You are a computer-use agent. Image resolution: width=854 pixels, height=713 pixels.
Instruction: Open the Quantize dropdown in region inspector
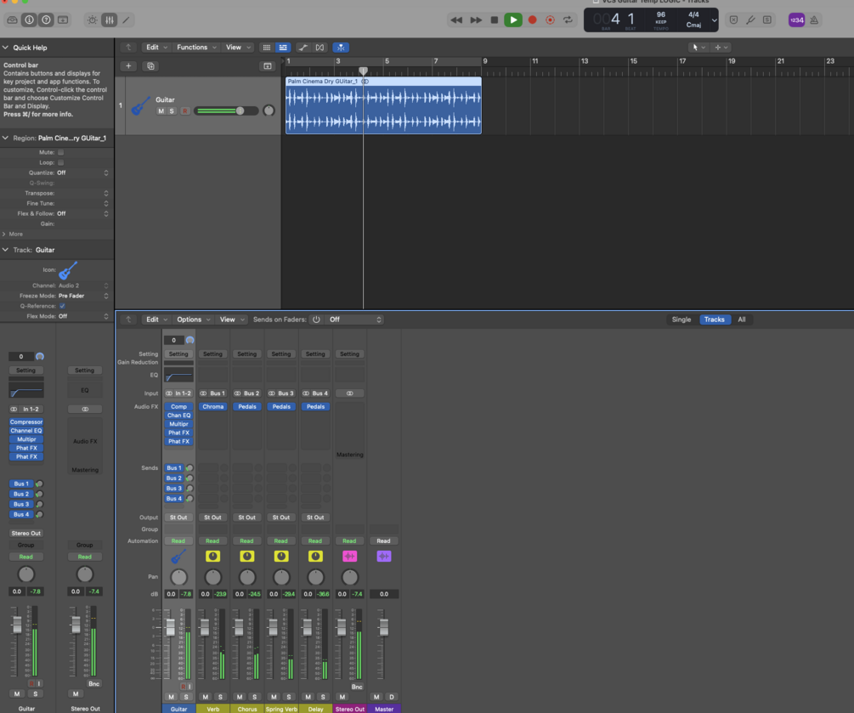pyautogui.click(x=82, y=173)
